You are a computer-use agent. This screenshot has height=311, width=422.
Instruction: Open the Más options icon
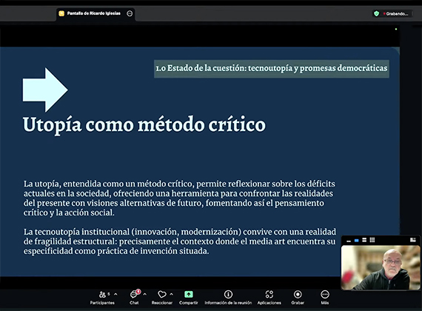tap(325, 294)
